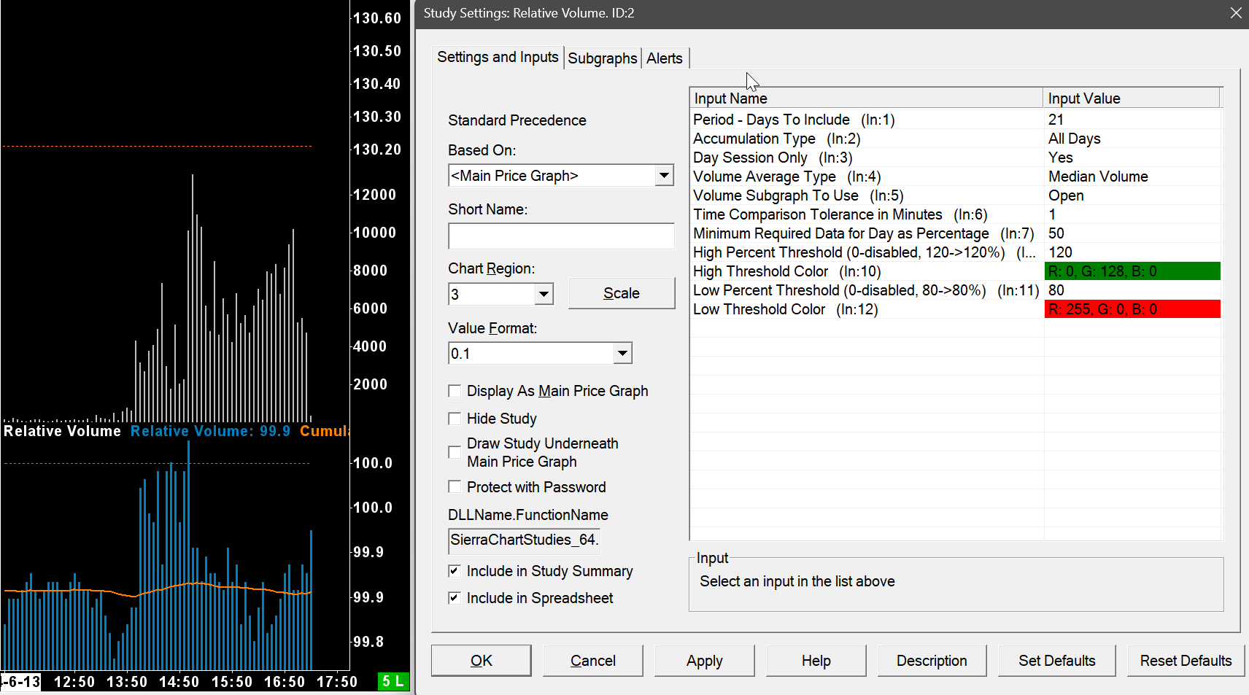Uncheck Include in Study Summary

[x=455, y=571]
